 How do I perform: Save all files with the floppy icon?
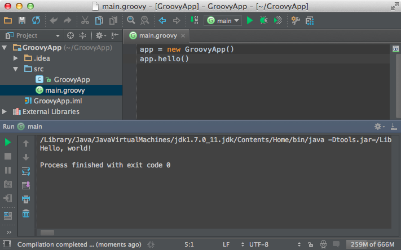click(22, 20)
